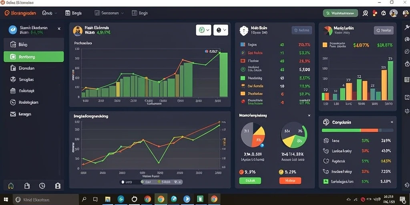The width and height of the screenshot is (410, 205).
Task: Click the green-orange progress bar in bottom-right panel
Action: 358,130
